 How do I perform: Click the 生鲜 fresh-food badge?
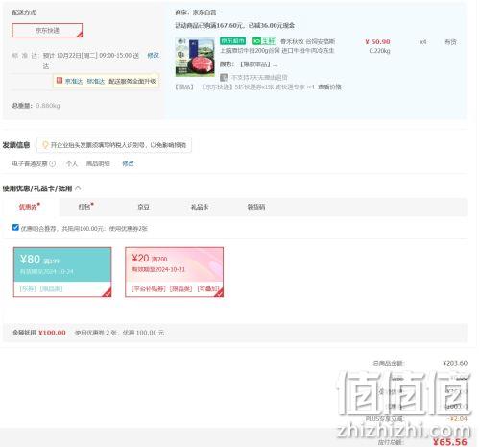pos(264,41)
